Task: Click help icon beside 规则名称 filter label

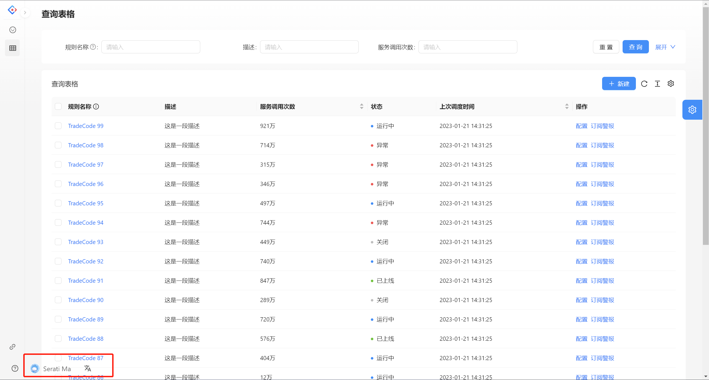Action: [93, 47]
